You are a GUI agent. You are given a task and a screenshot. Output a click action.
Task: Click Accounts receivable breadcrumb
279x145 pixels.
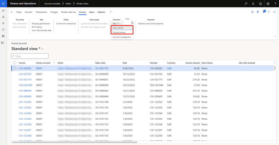[52, 4]
